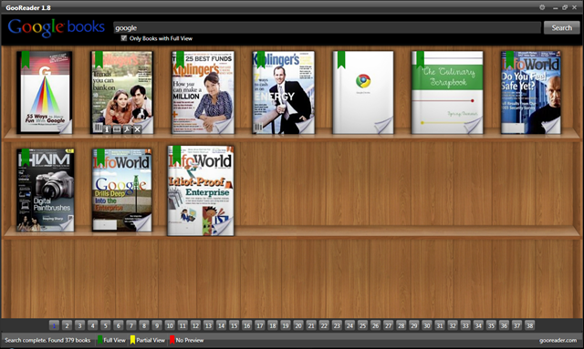584x349 pixels.
Task: Go to results page 10
Action: [170, 325]
